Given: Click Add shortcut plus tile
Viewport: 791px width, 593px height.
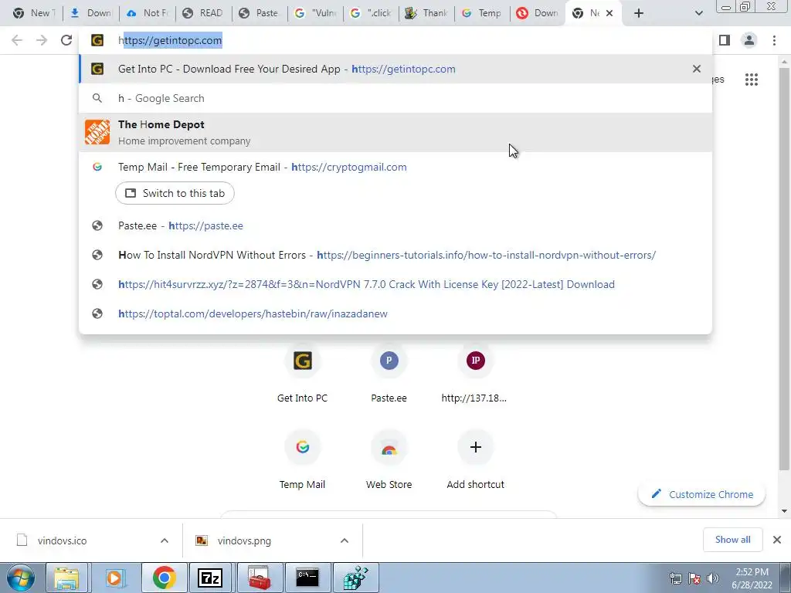Looking at the screenshot, I should [475, 461].
